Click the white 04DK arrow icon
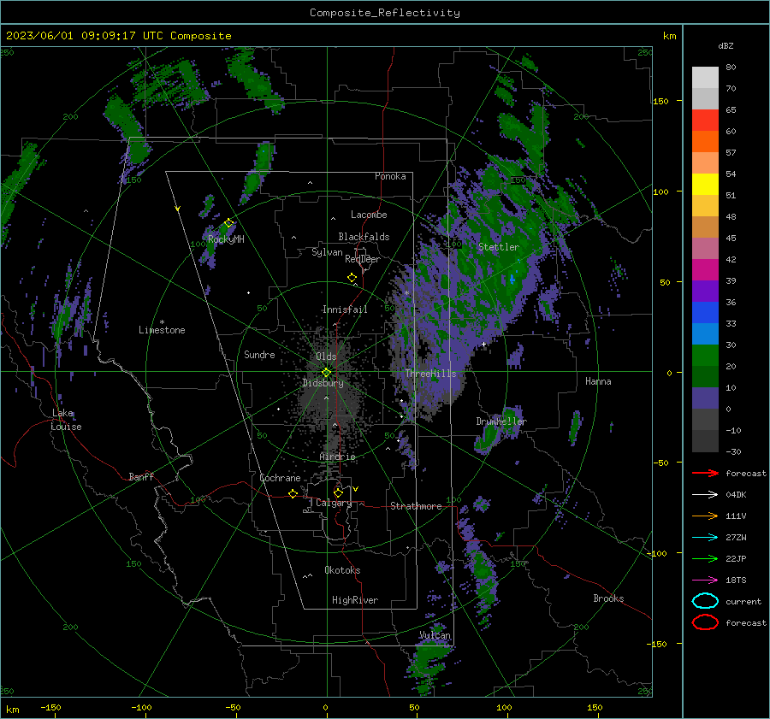Viewport: 770px width, 719px height. (x=705, y=495)
